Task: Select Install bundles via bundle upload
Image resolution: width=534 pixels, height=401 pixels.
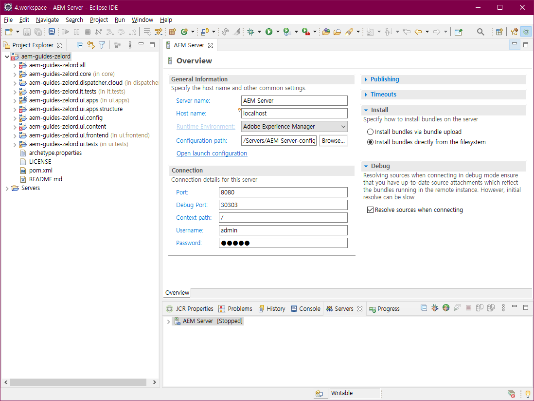Action: 370,132
